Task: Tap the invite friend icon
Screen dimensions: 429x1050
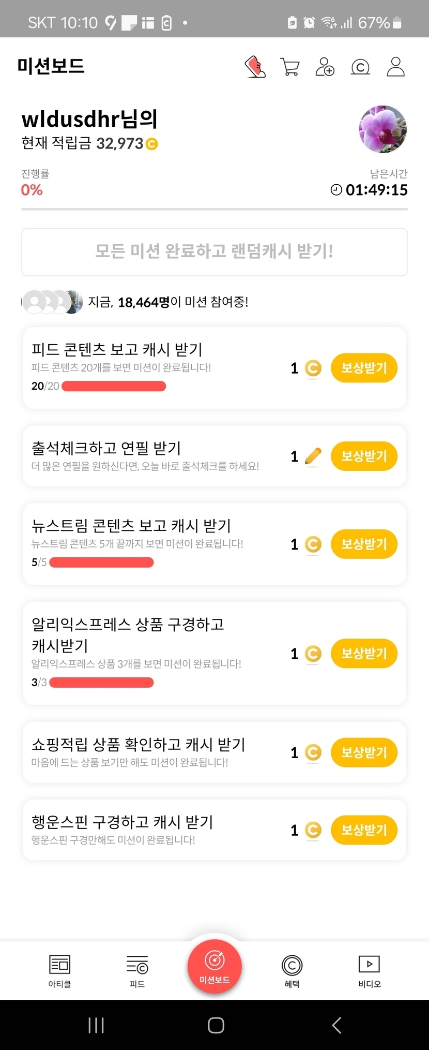Action: [x=325, y=67]
